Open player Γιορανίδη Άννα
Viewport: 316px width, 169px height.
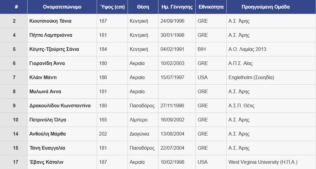47,63
